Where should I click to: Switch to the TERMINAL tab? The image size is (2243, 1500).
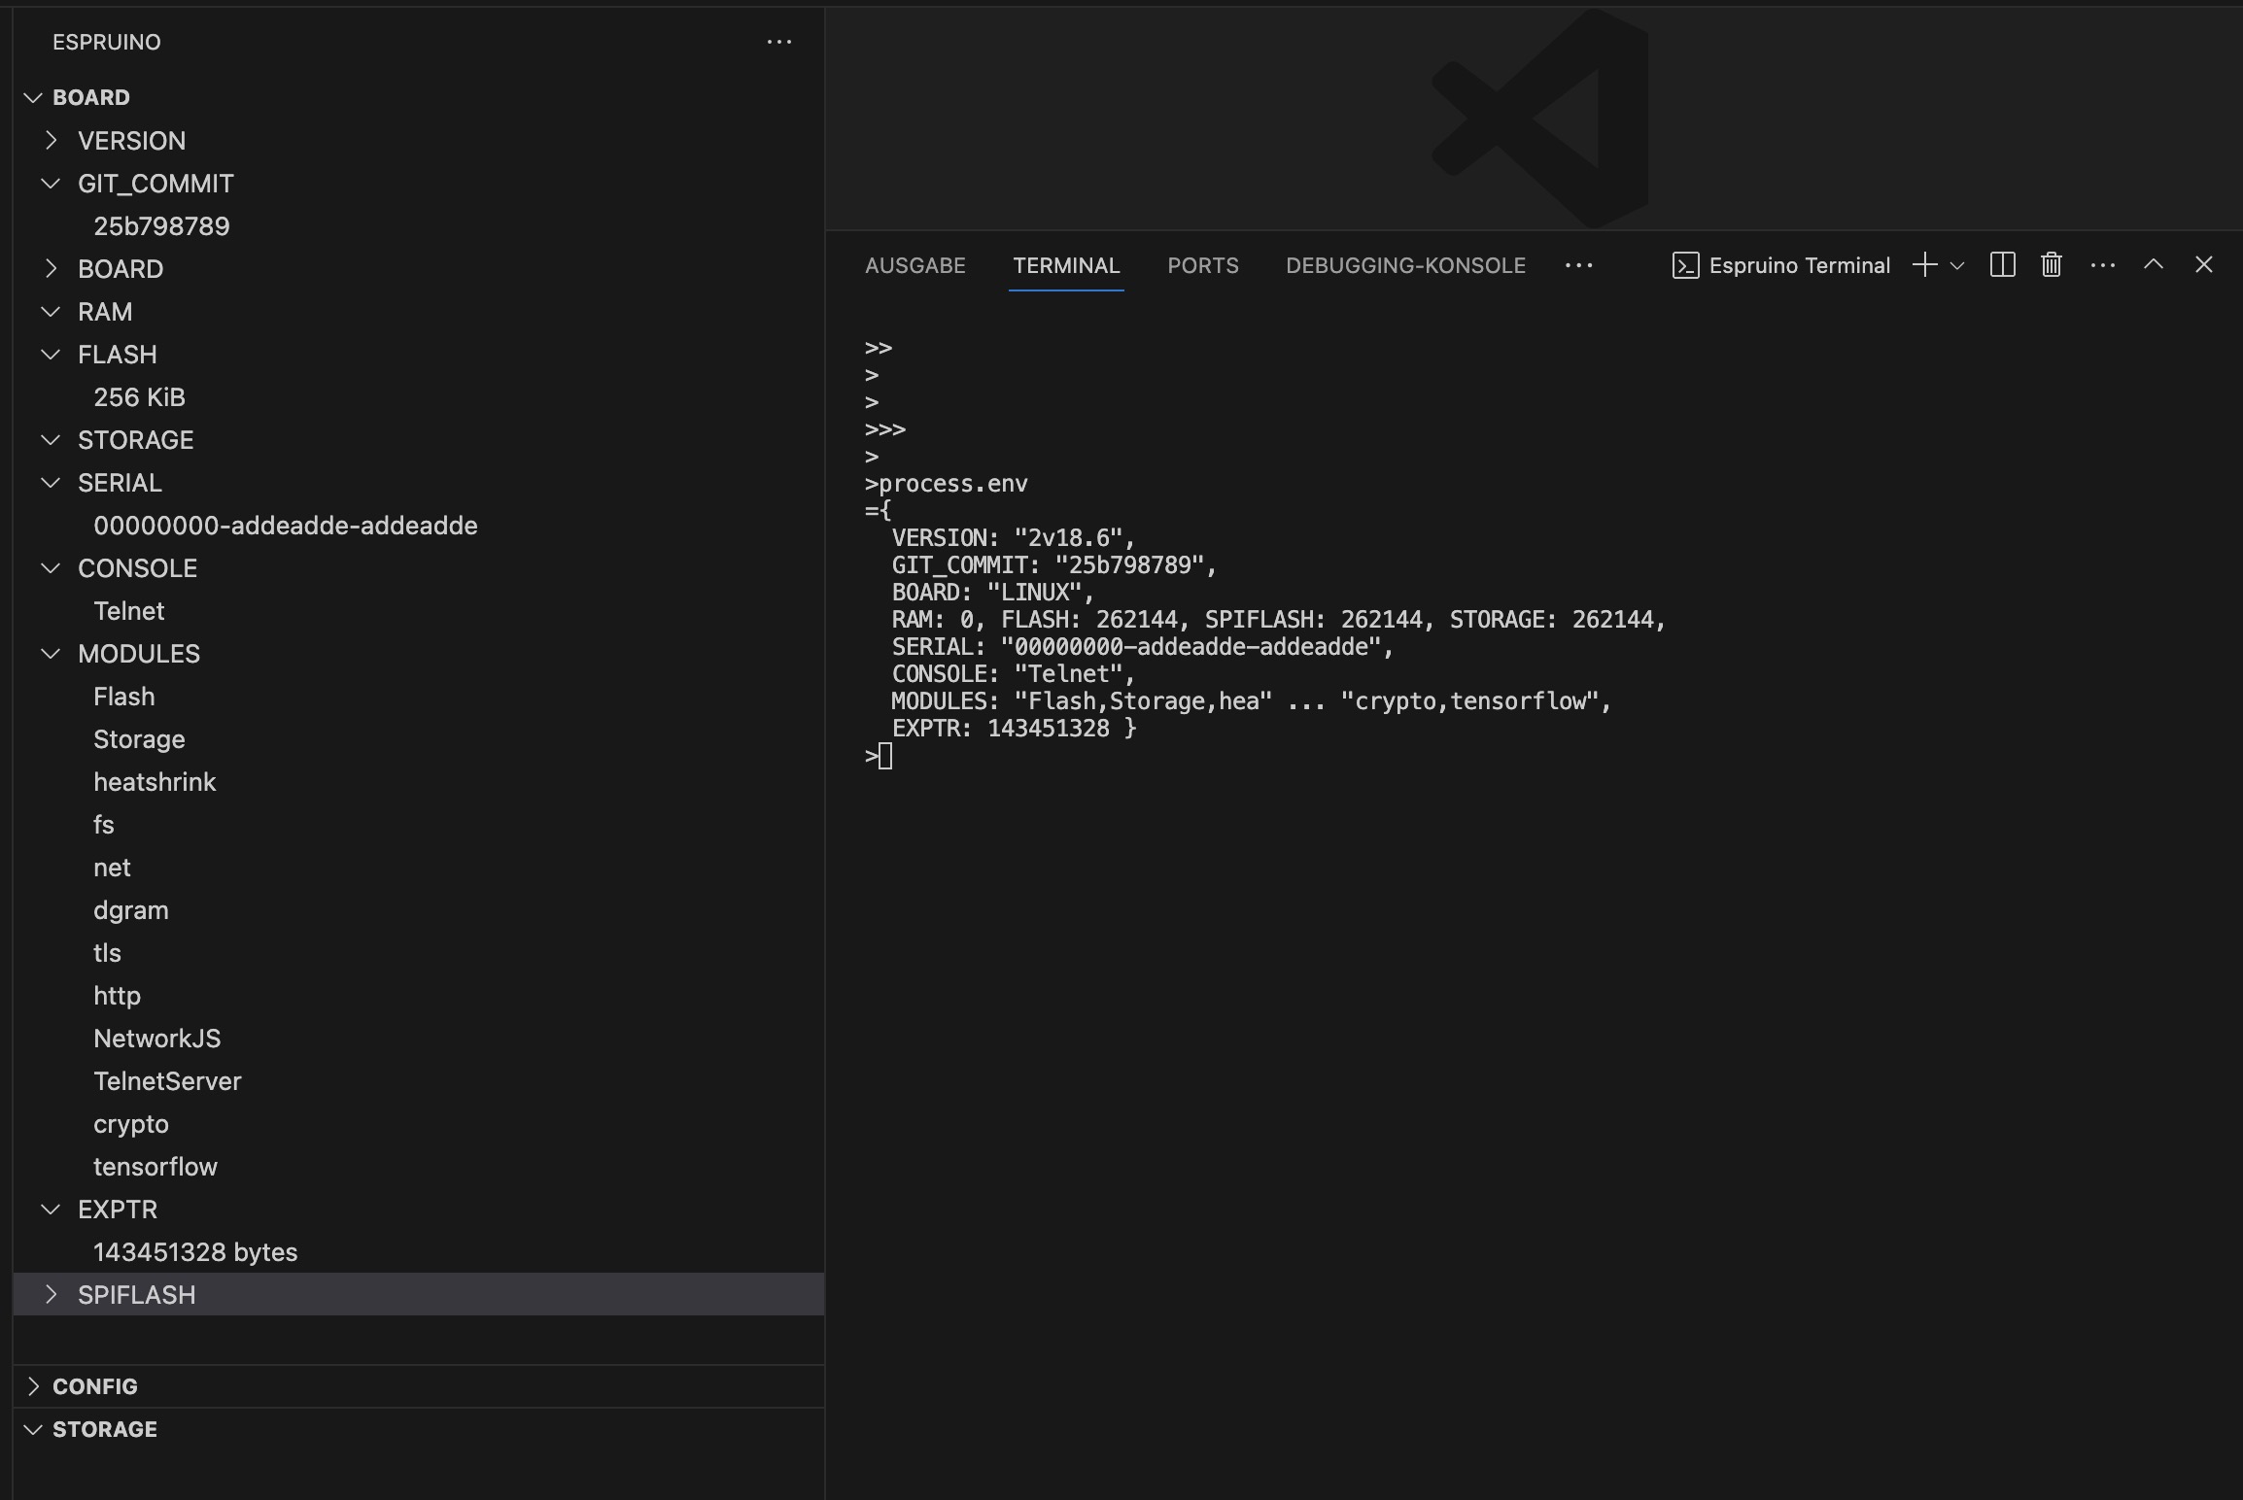click(x=1066, y=265)
